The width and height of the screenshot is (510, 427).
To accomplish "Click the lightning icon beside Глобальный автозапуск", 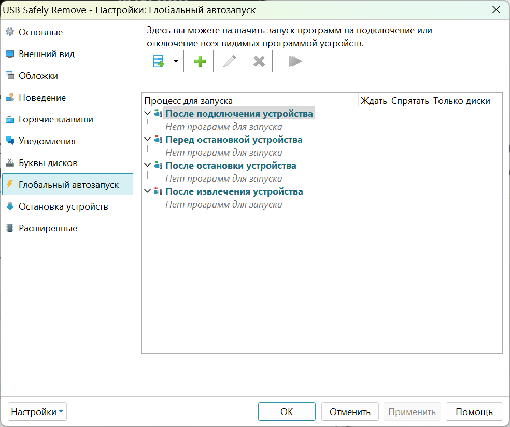I will click(10, 184).
